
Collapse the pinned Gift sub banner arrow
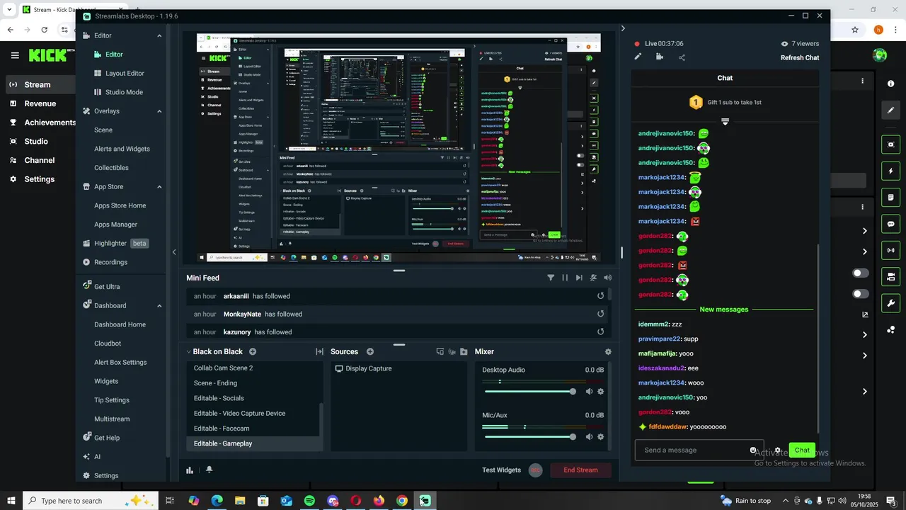click(725, 122)
